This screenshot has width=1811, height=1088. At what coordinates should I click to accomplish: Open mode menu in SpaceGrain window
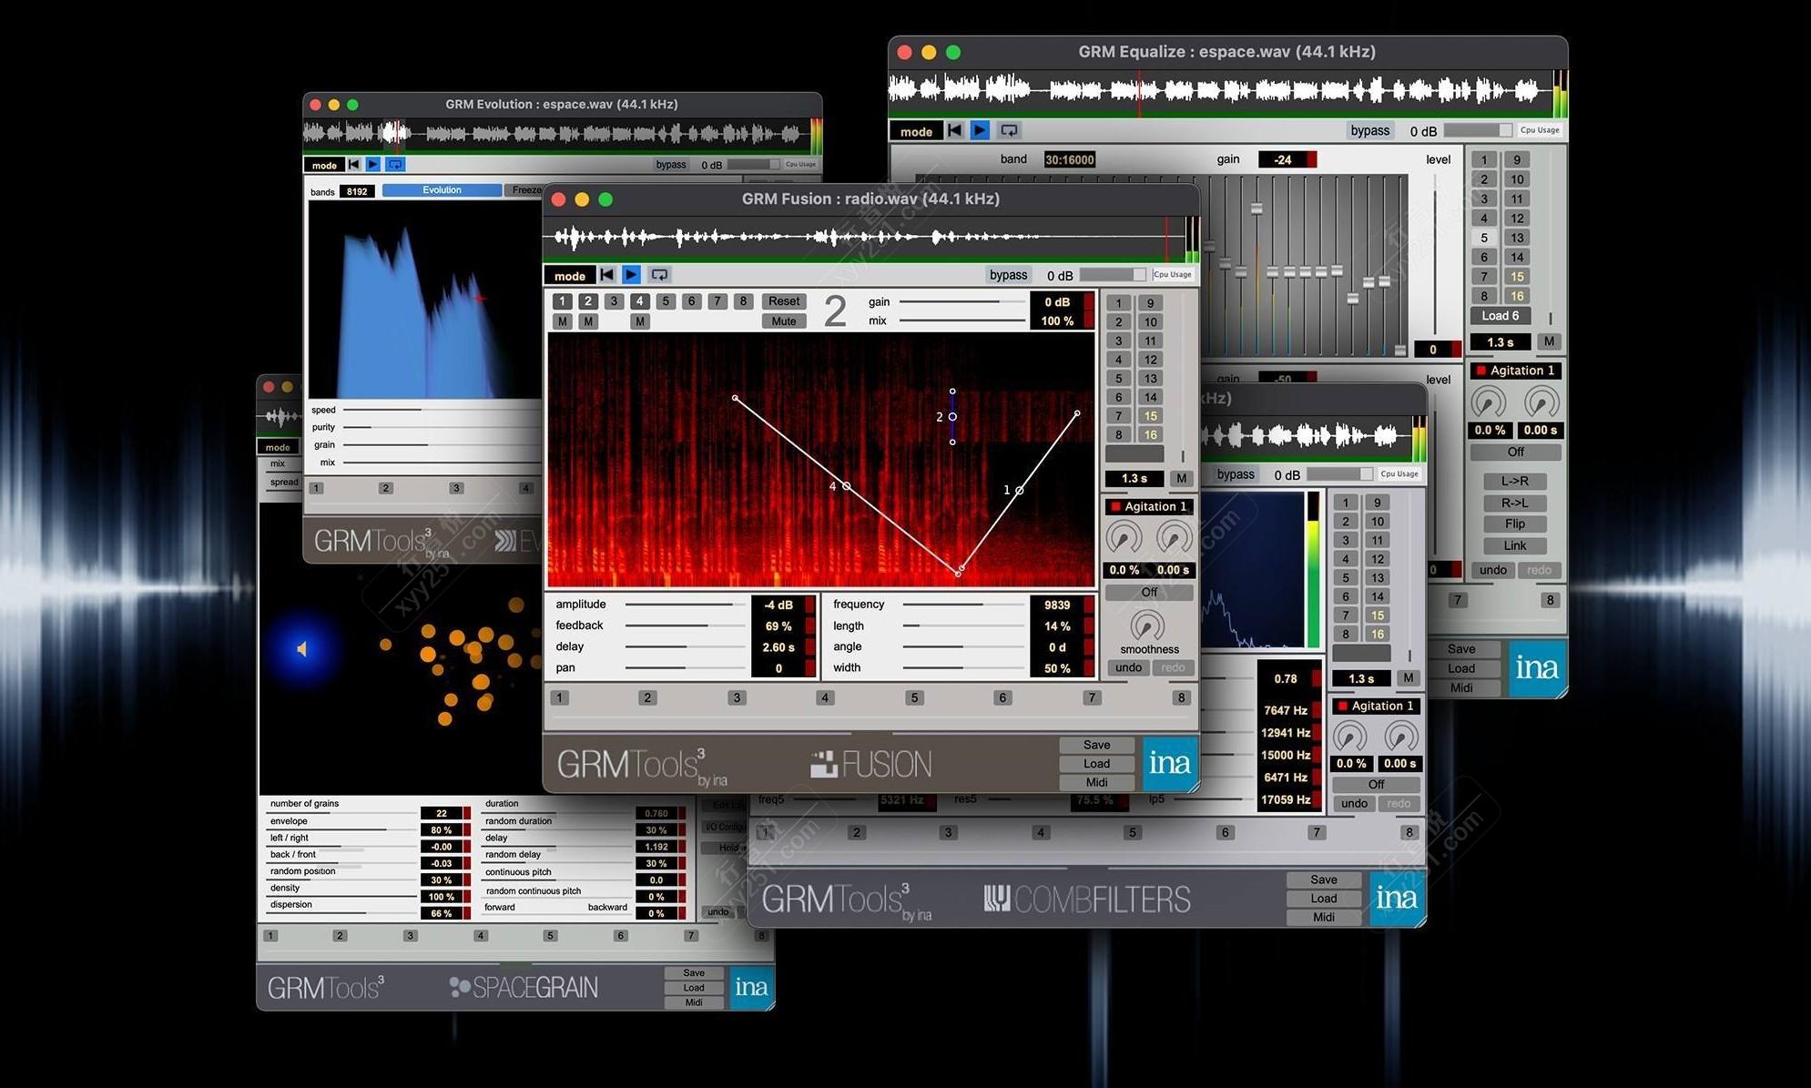pyautogui.click(x=278, y=447)
